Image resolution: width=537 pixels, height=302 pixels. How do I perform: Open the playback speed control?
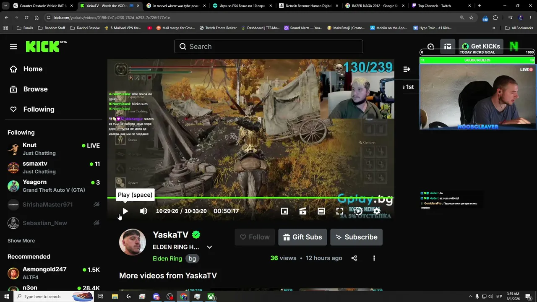358,211
